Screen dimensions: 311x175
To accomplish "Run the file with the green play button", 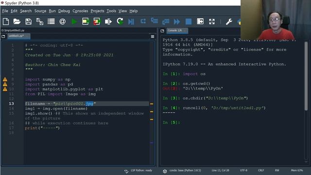I will pos(74,21).
